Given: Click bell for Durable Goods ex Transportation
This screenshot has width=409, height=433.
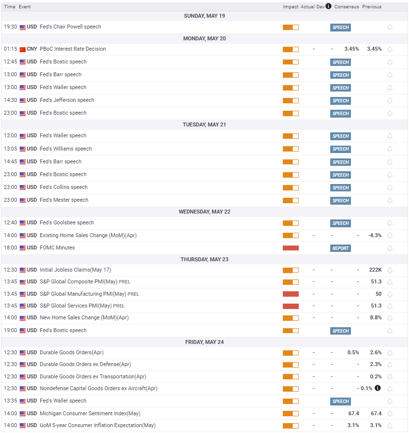Looking at the screenshot, I should pyautogui.click(x=390, y=377).
